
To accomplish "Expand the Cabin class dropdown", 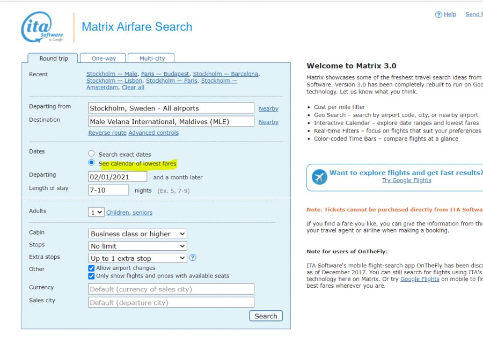I will click(x=137, y=234).
